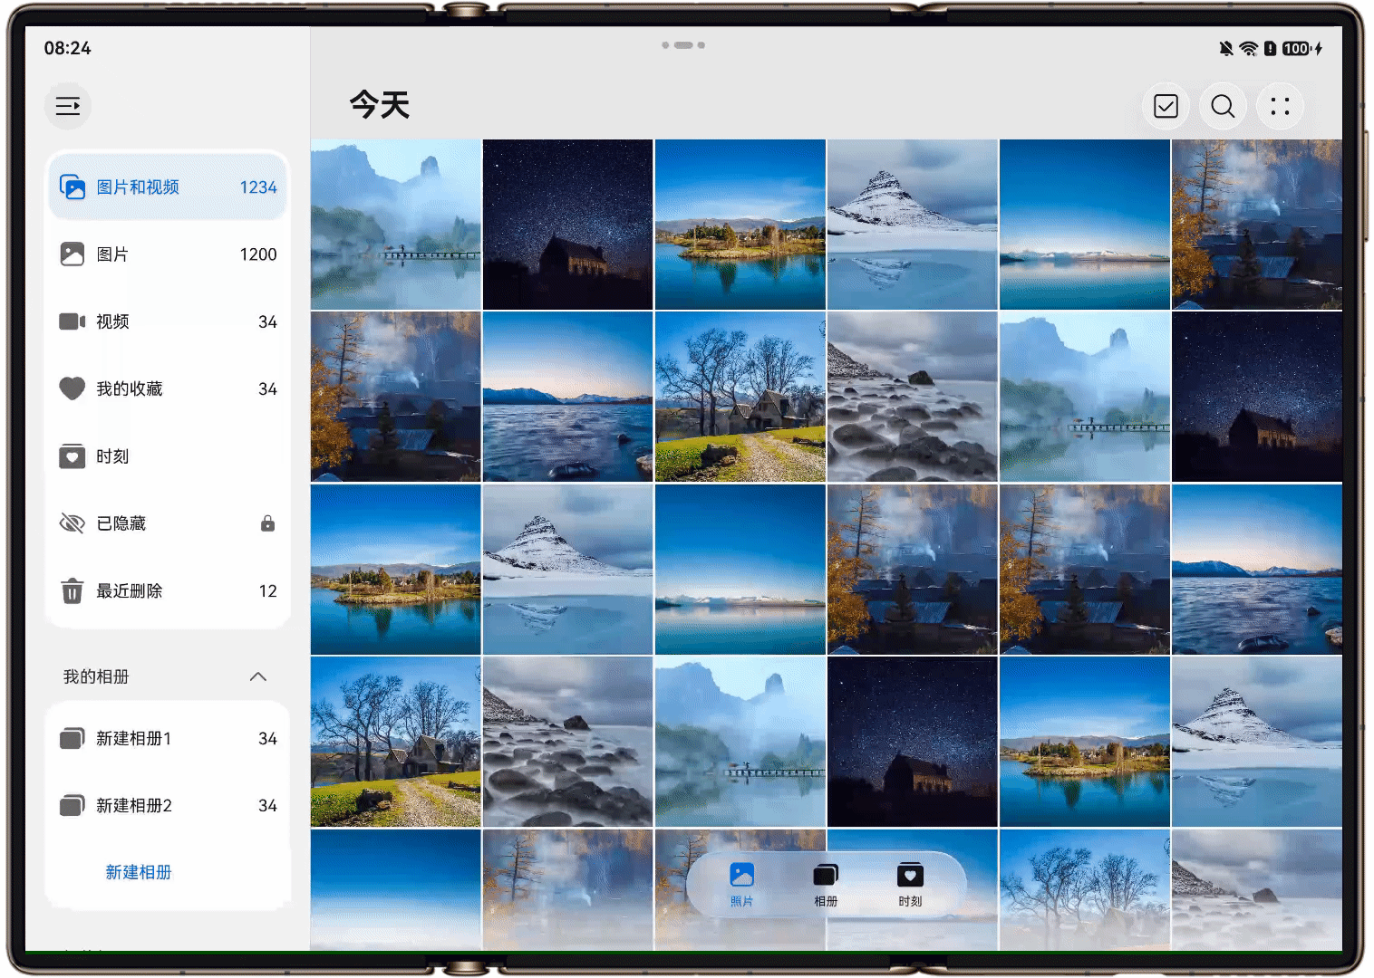Click the video camera icon for 视频
The image size is (1374, 978).
click(72, 321)
